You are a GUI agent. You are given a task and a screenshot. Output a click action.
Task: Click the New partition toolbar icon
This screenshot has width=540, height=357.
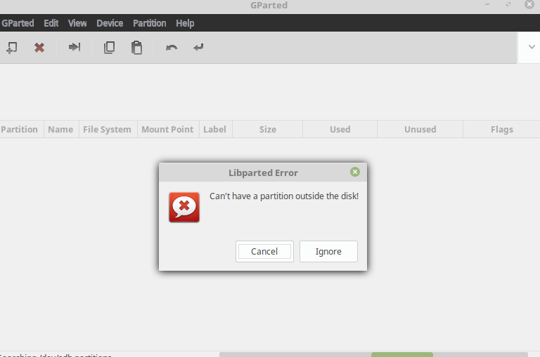coord(12,48)
